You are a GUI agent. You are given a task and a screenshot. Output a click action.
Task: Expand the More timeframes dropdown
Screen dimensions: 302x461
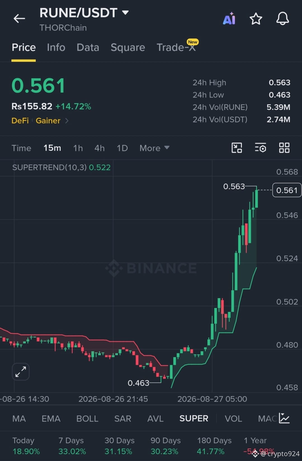pyautogui.click(x=154, y=148)
